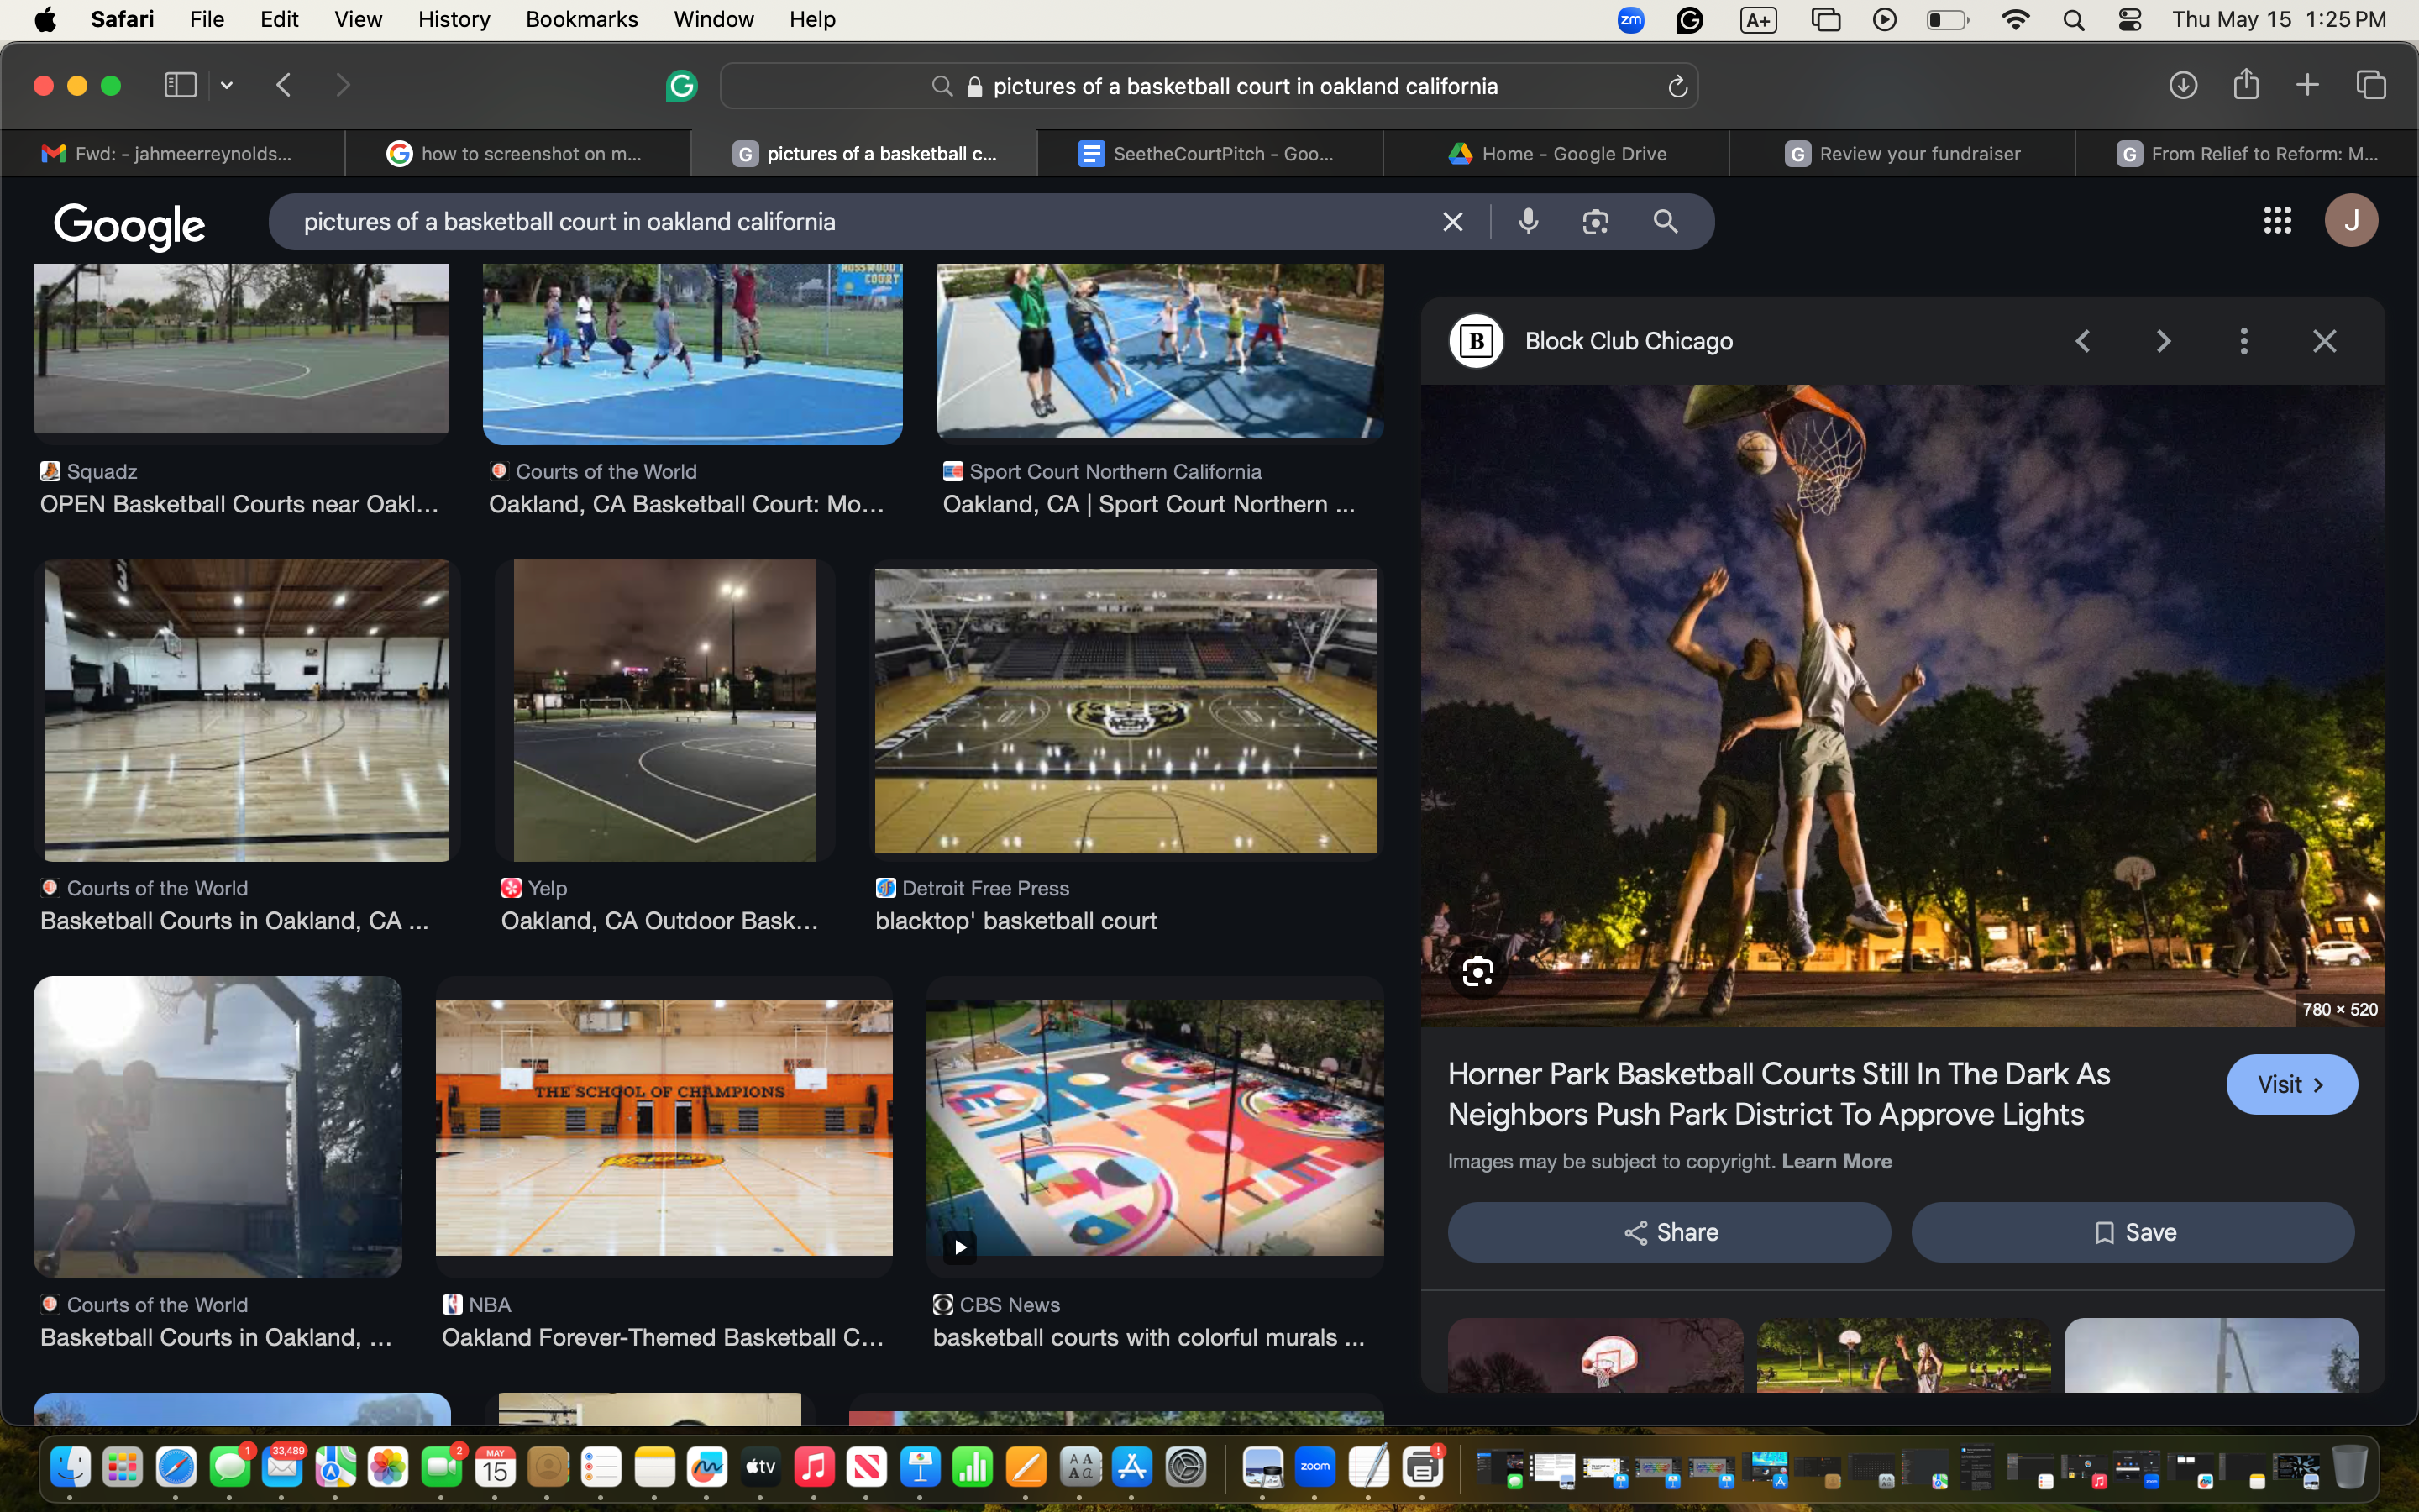Image resolution: width=2419 pixels, height=1512 pixels.
Task: Click the Learn More copyright link
Action: point(1836,1161)
